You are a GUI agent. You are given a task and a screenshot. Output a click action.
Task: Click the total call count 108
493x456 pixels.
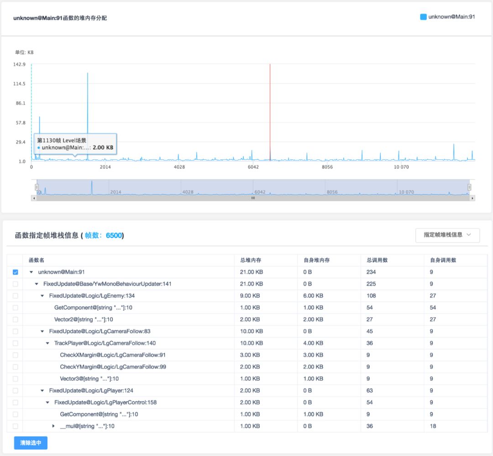point(371,296)
